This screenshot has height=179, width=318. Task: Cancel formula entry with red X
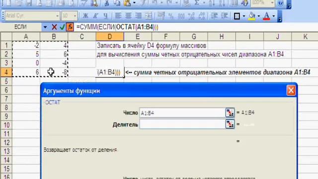click(54, 27)
